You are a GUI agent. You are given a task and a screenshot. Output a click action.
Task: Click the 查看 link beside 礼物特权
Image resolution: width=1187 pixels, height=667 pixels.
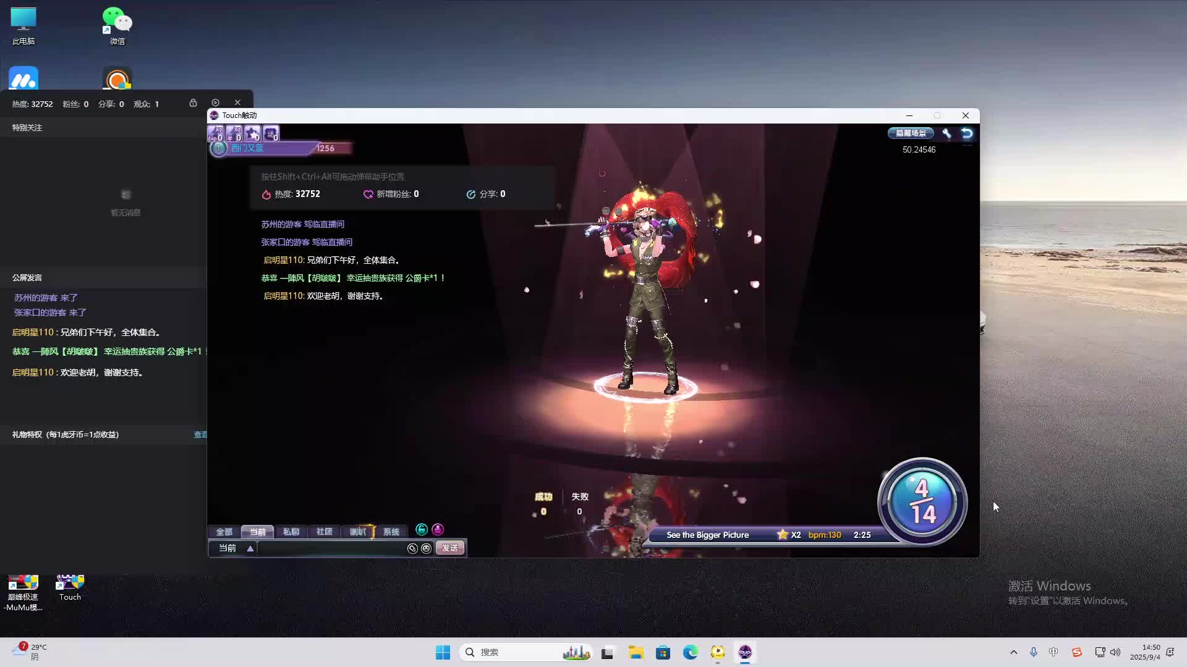coord(200,435)
